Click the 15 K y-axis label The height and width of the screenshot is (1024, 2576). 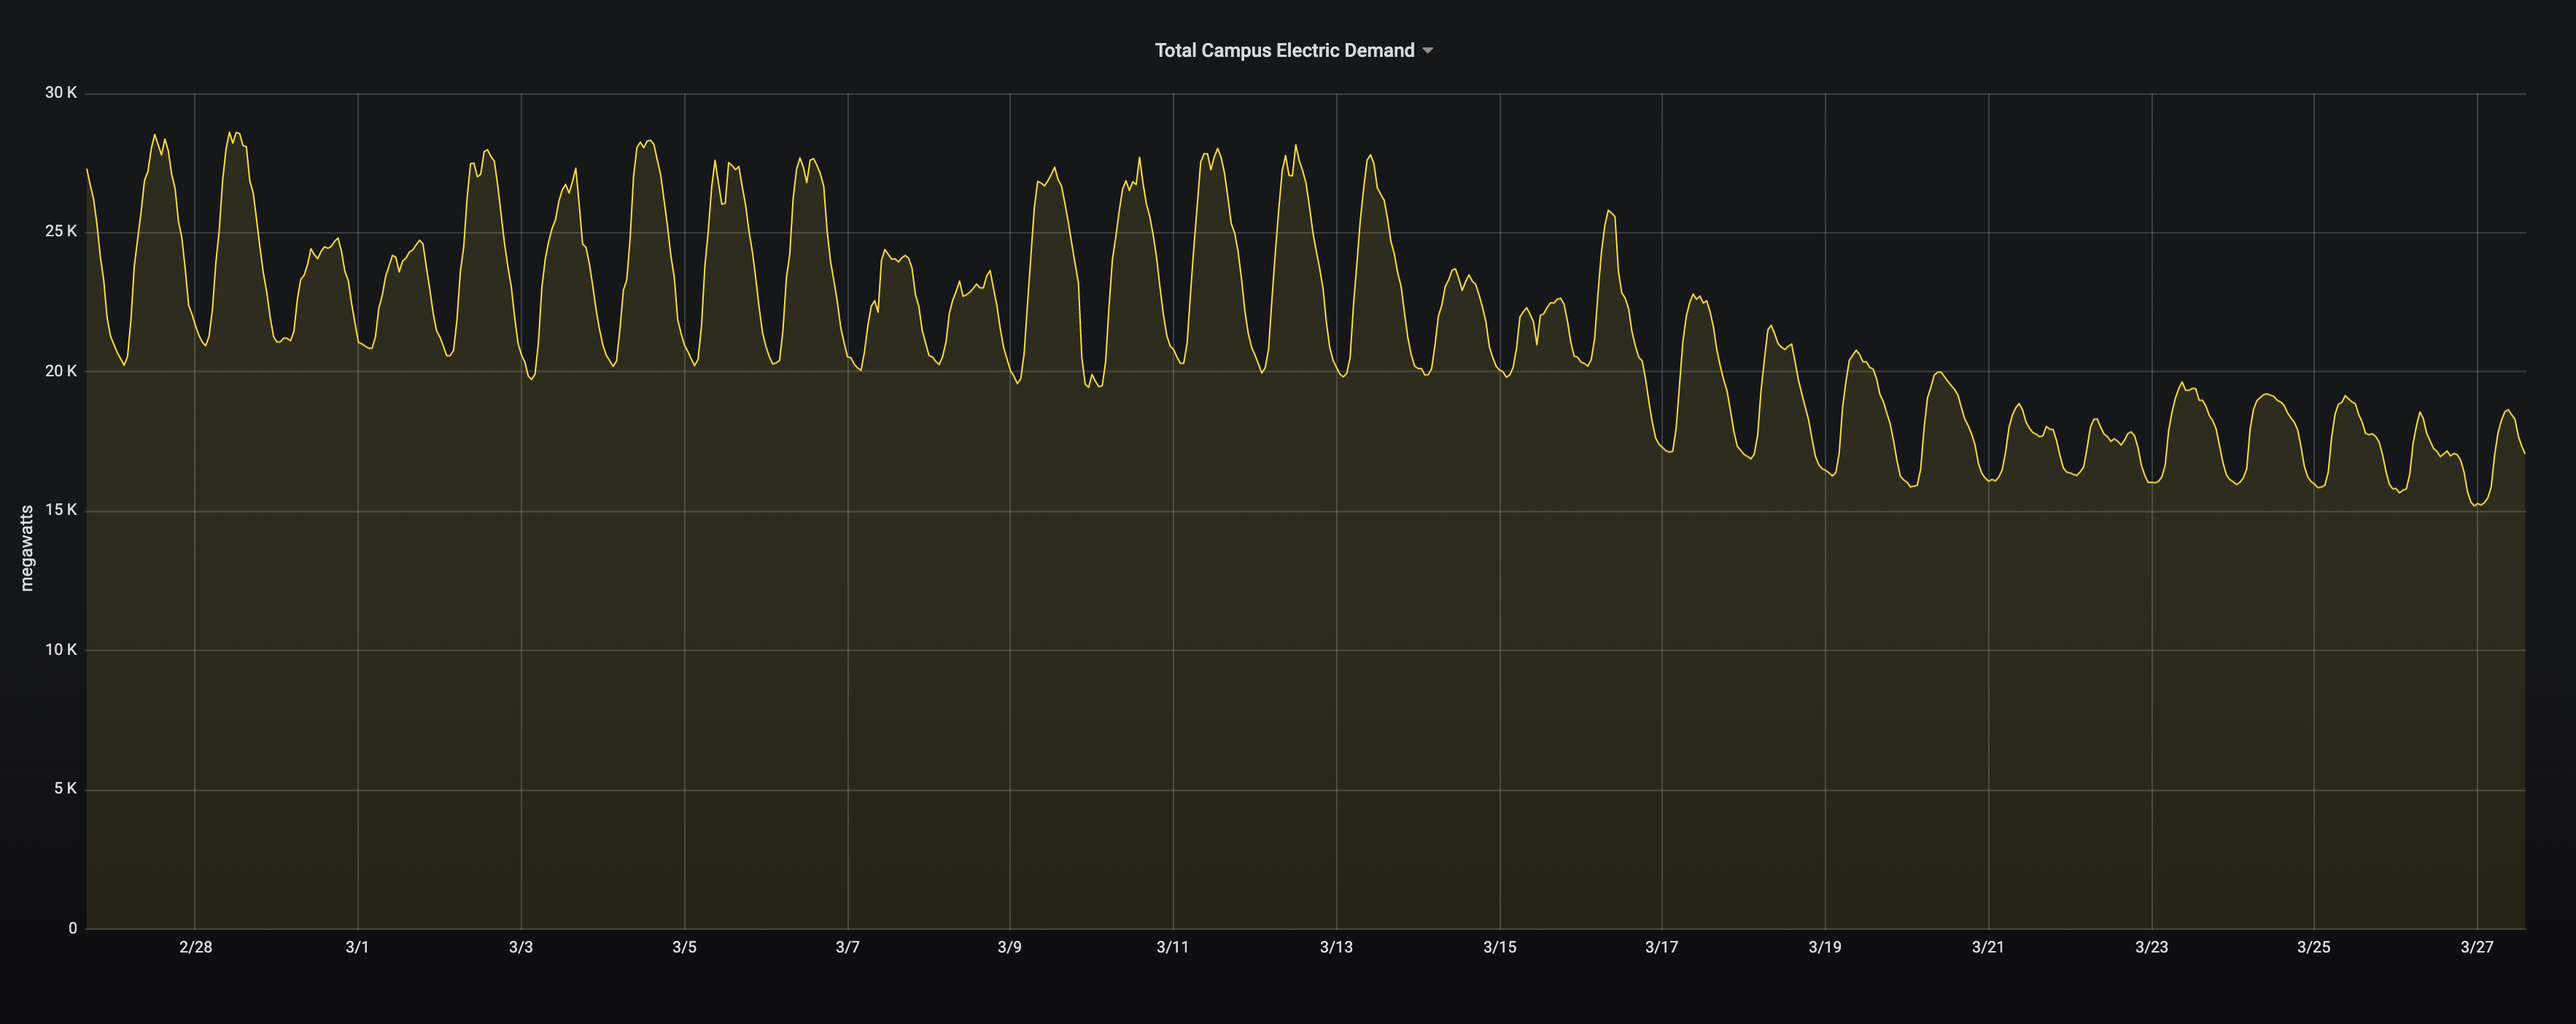(60, 510)
